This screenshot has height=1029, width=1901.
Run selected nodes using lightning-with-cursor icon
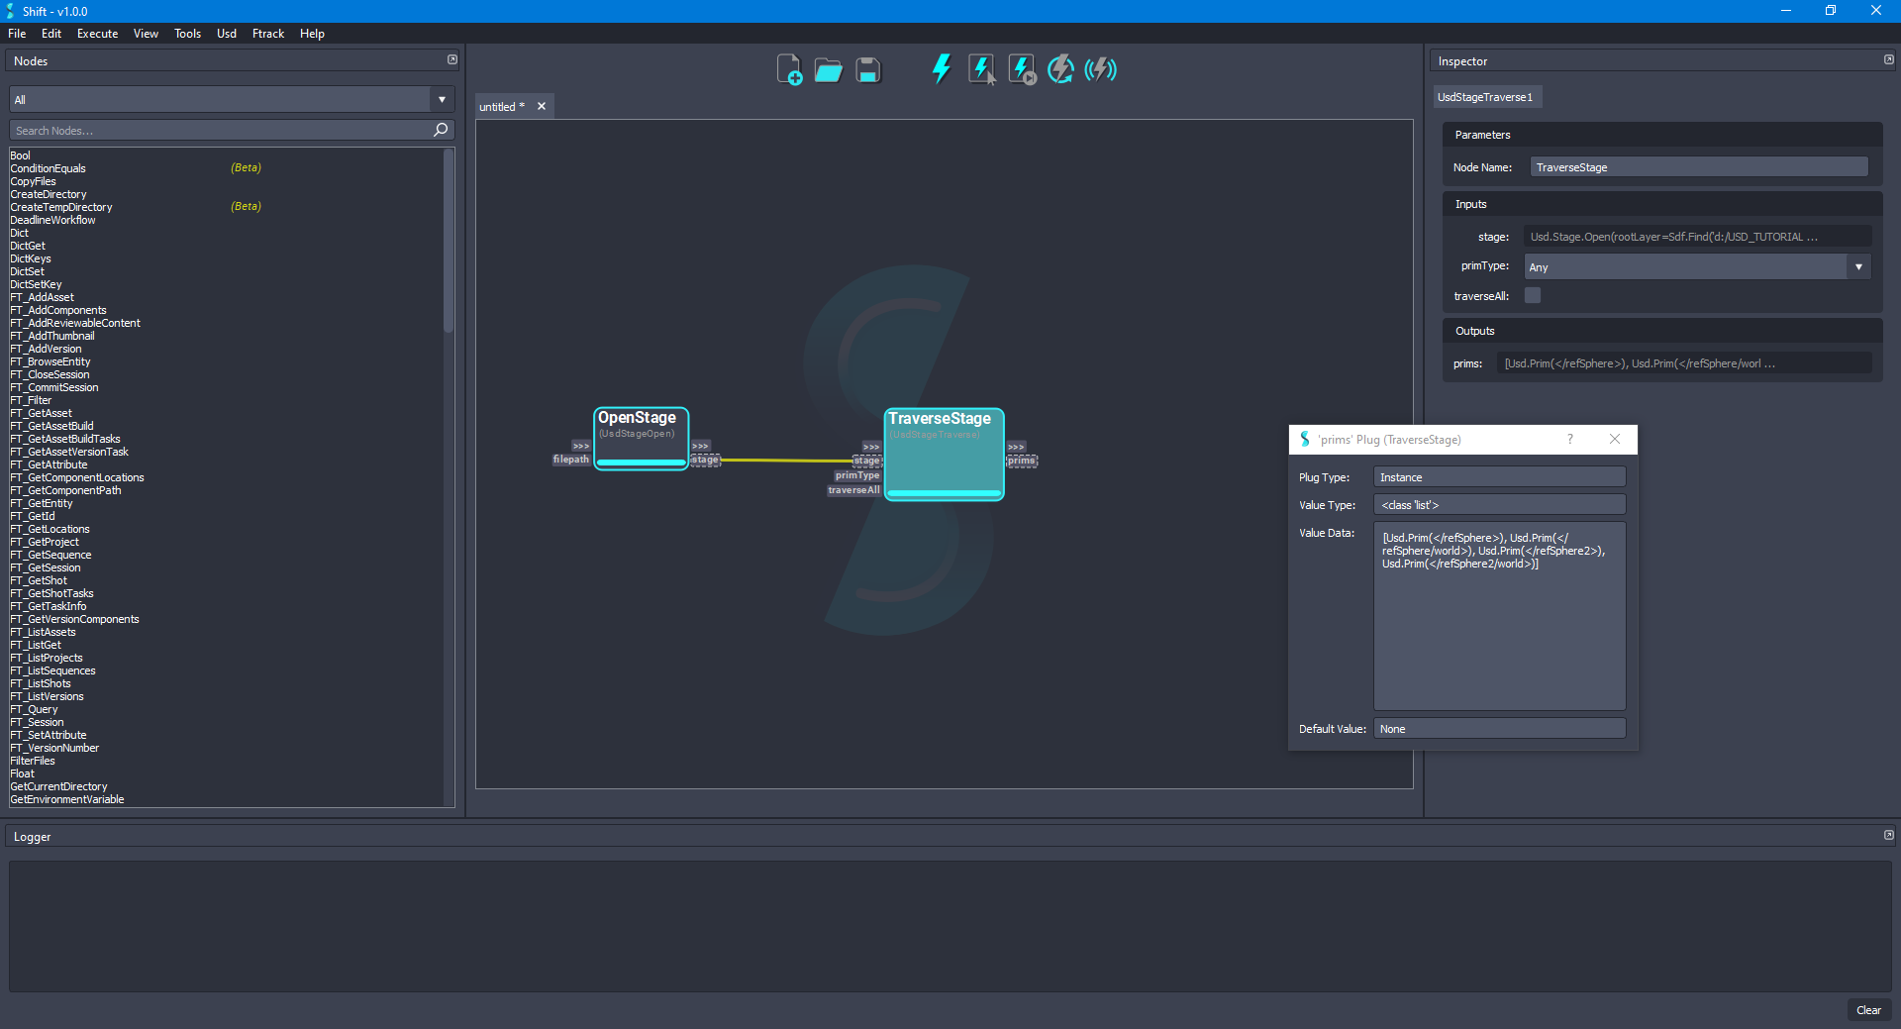click(981, 69)
